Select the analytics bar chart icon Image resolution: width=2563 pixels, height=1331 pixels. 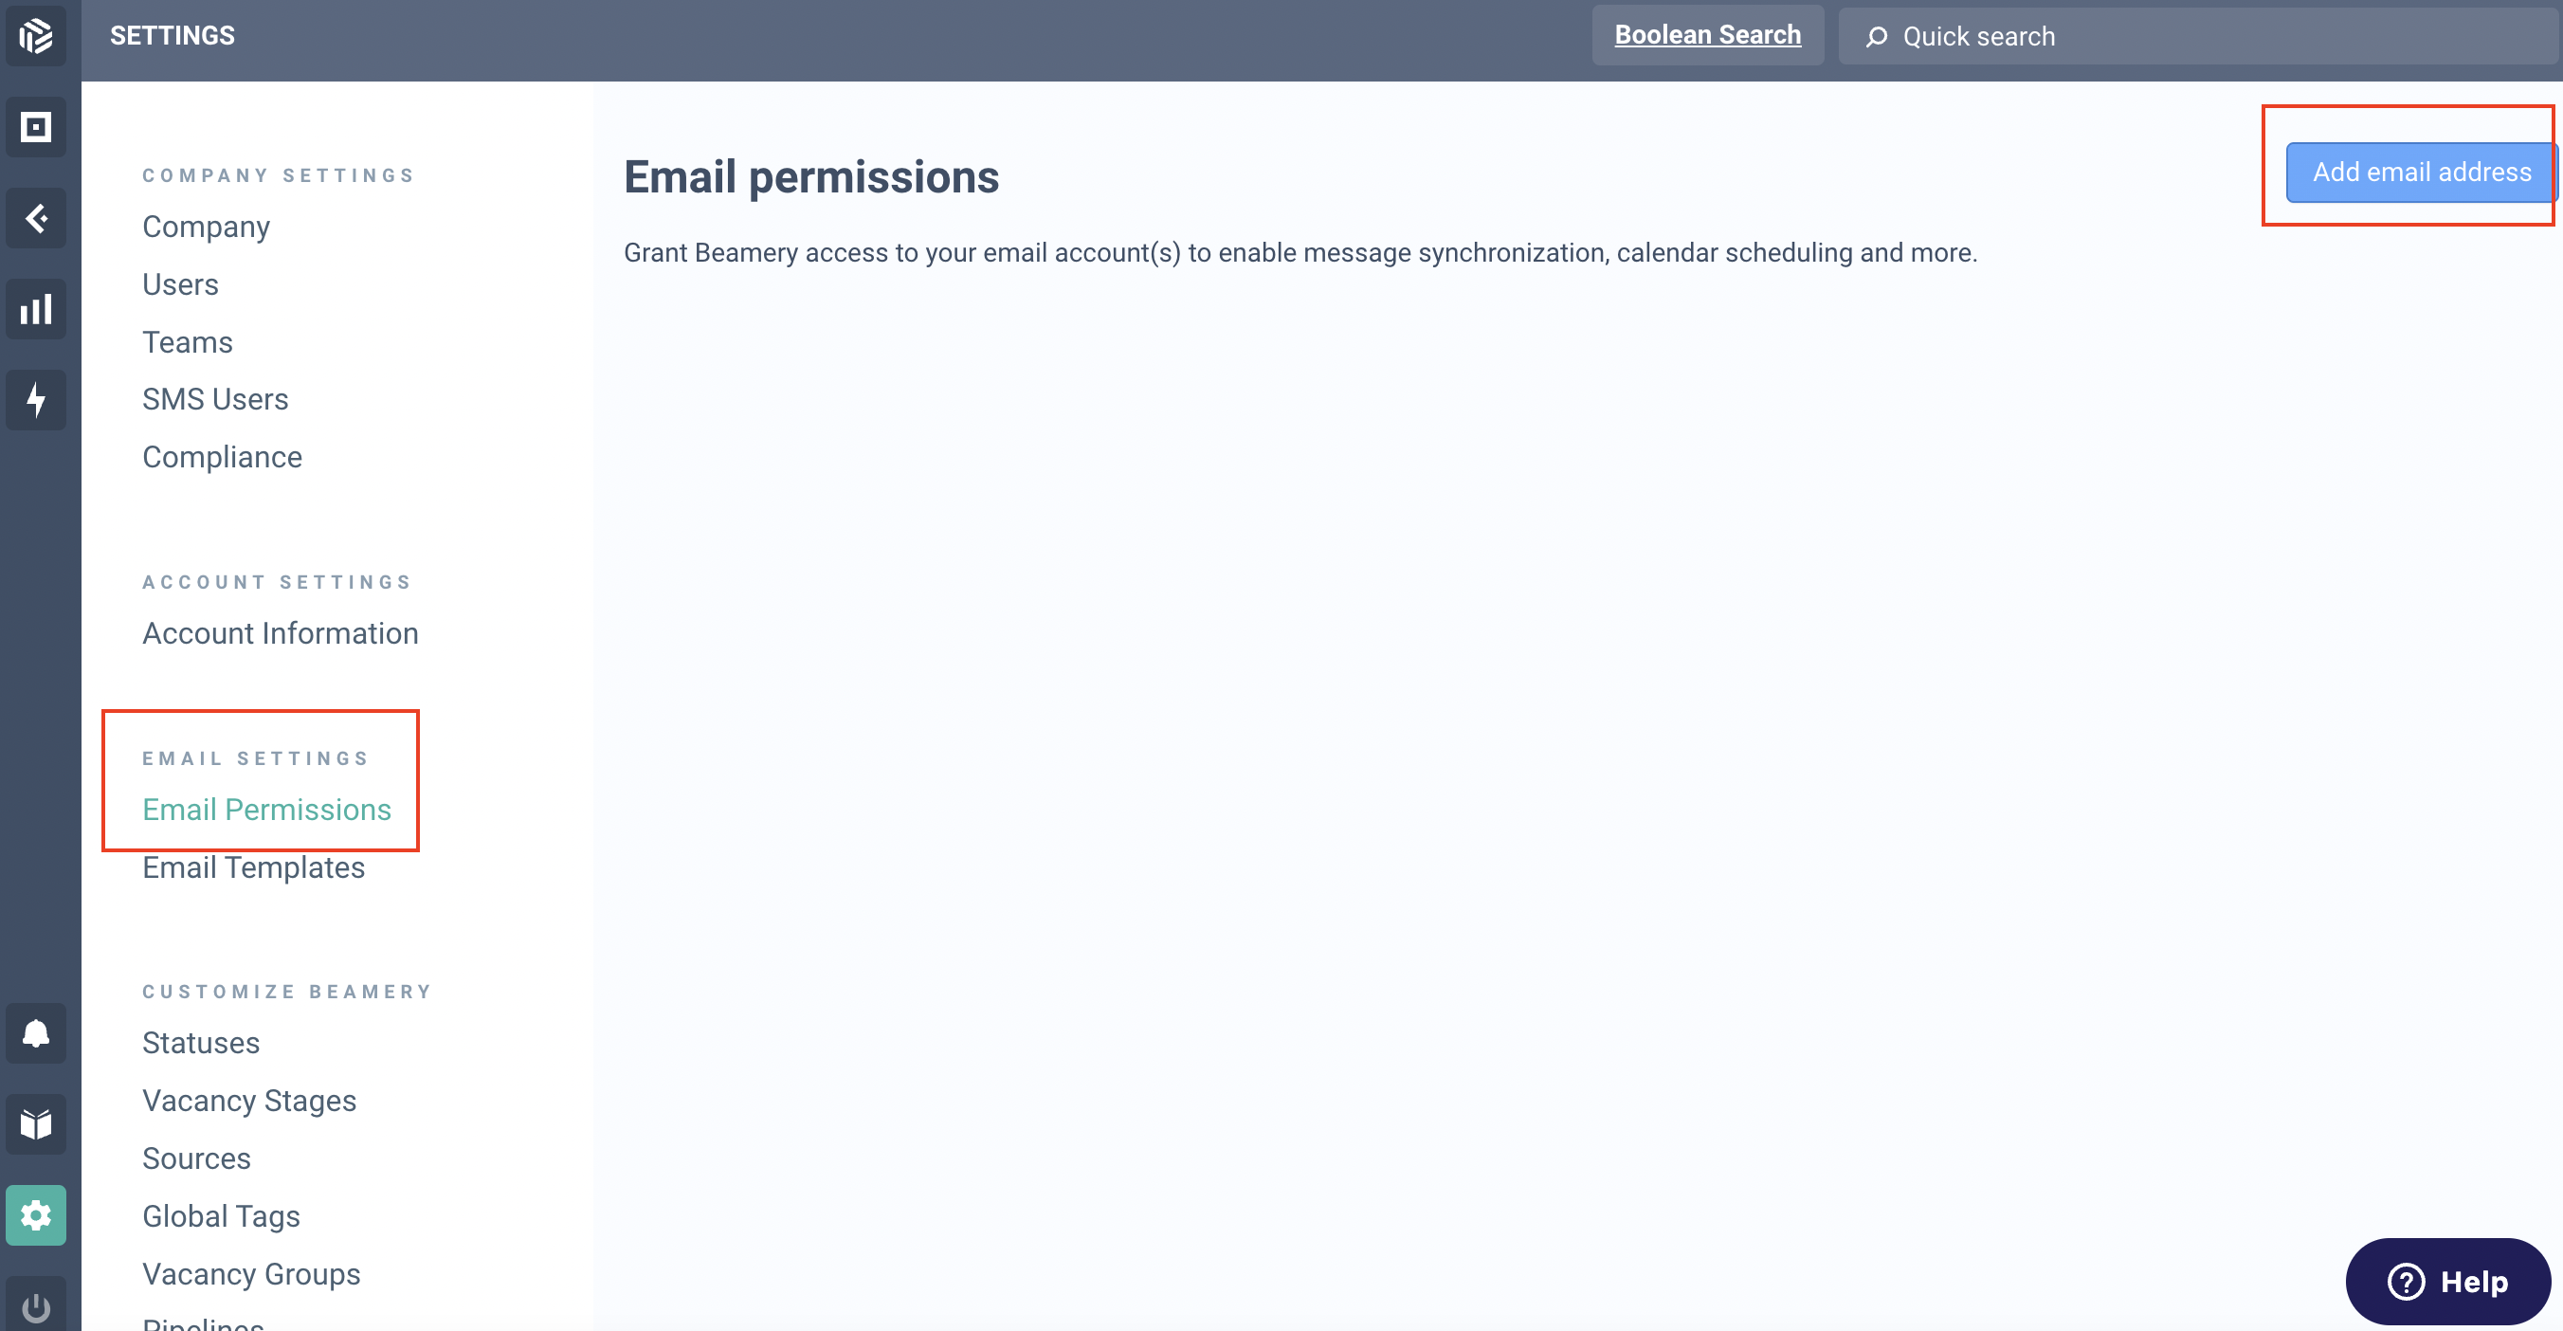tap(36, 310)
